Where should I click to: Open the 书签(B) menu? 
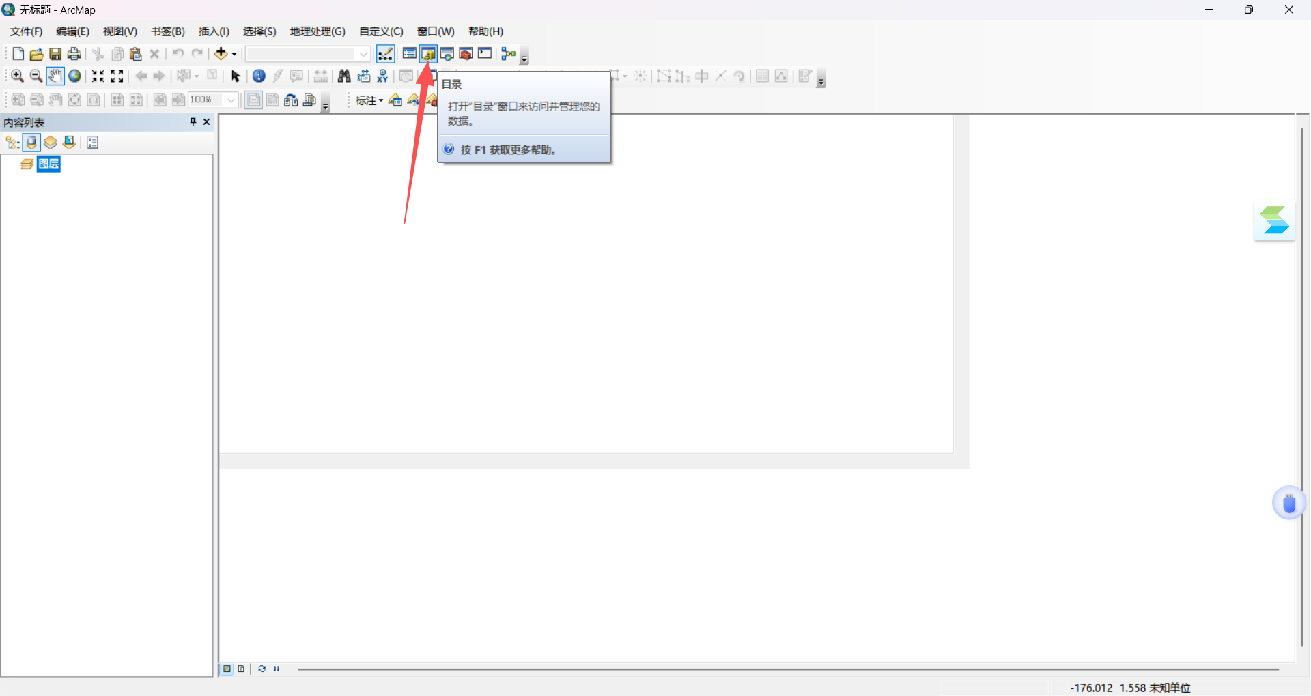click(168, 31)
